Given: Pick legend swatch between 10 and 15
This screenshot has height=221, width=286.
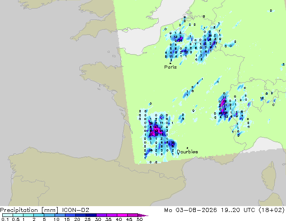Looking at the screenshot, I should 60,215.
